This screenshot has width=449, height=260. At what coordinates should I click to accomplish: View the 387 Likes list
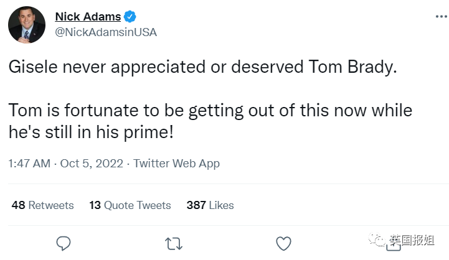tap(210, 205)
